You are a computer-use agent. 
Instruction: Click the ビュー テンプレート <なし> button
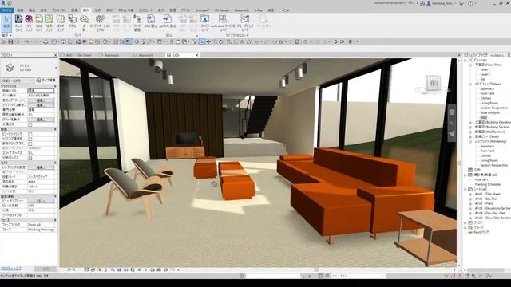(x=41, y=201)
